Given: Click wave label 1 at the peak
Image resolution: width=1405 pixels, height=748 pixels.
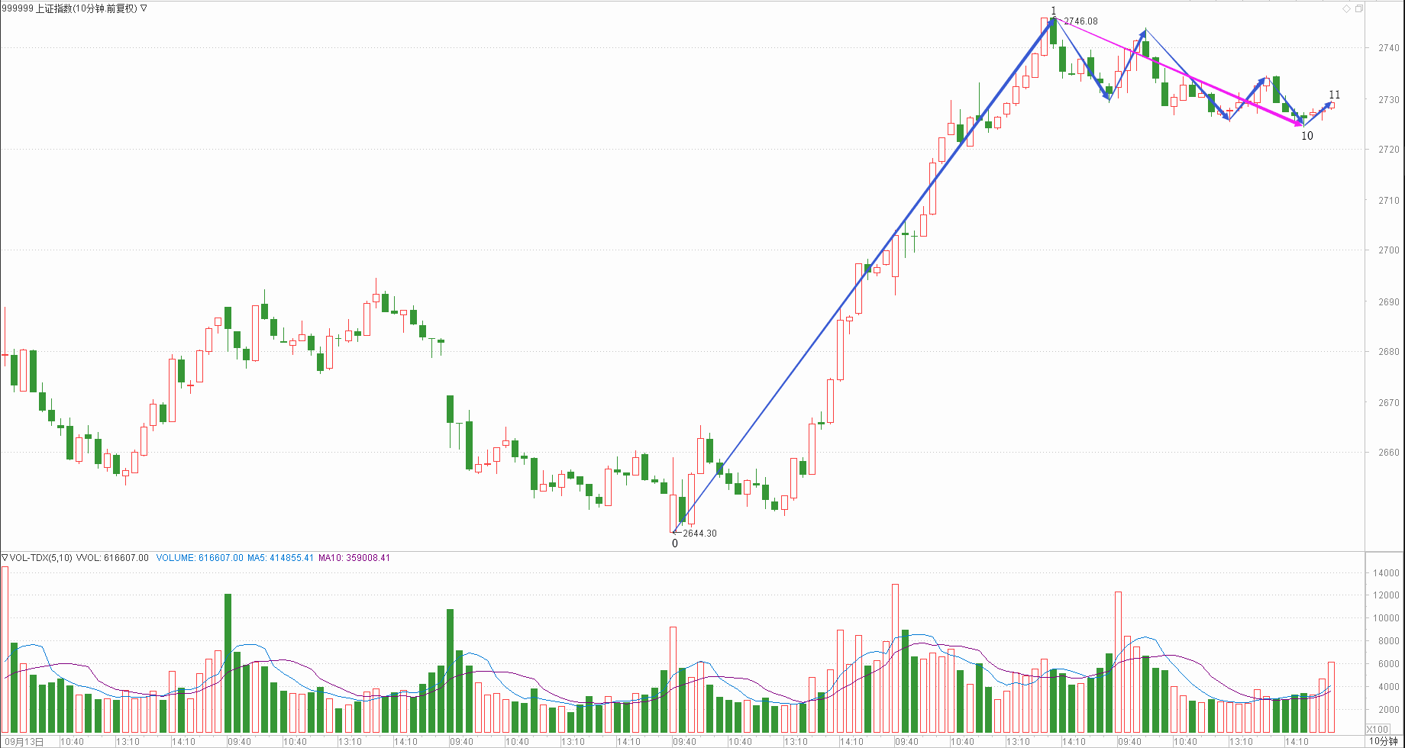Looking at the screenshot, I should point(1054,11).
